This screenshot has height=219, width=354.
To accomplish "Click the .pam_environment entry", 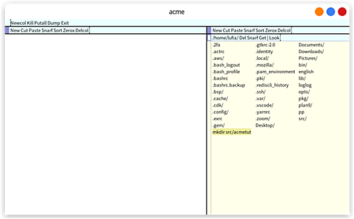I will [x=275, y=71].
